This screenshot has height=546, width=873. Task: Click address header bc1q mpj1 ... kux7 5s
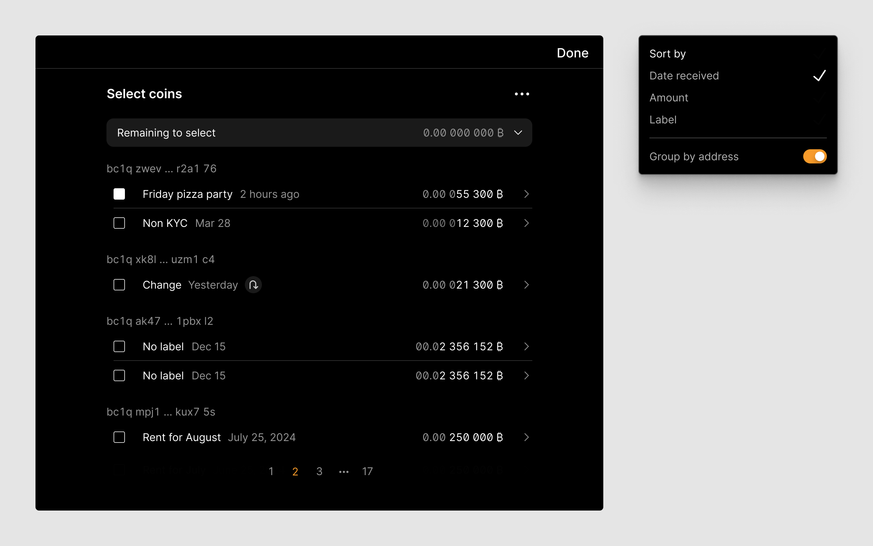(161, 412)
